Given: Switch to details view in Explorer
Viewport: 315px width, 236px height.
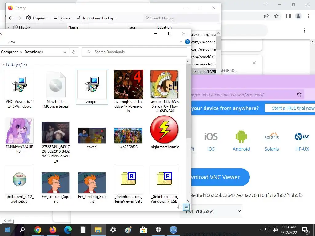Looking at the screenshot, I should coord(180,207).
